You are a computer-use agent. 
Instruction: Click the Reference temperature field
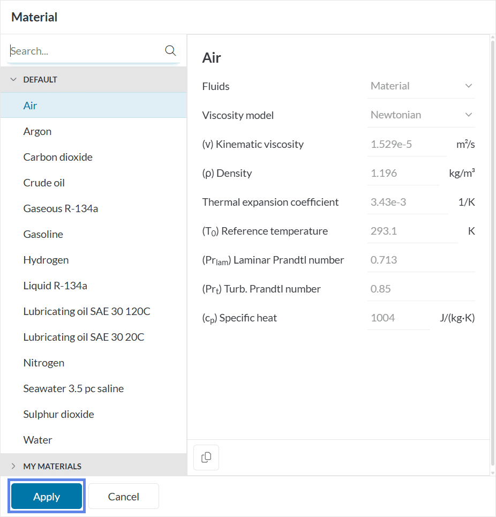point(412,231)
